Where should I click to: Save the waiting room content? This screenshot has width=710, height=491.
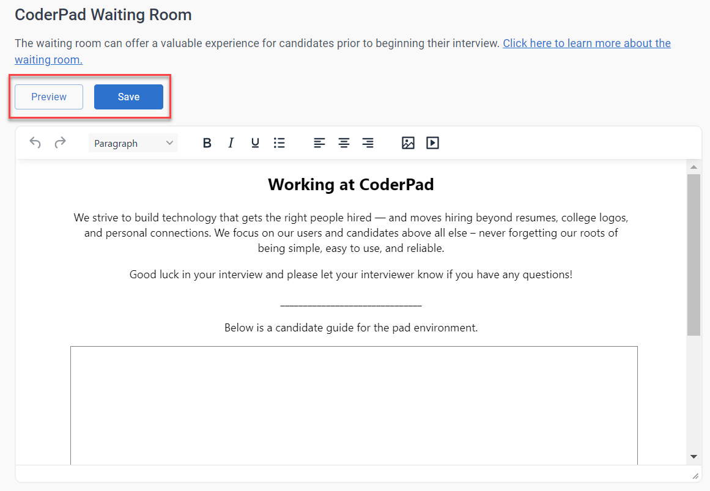(128, 97)
